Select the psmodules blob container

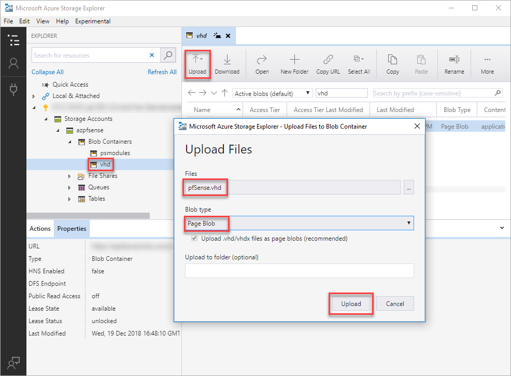click(x=115, y=153)
